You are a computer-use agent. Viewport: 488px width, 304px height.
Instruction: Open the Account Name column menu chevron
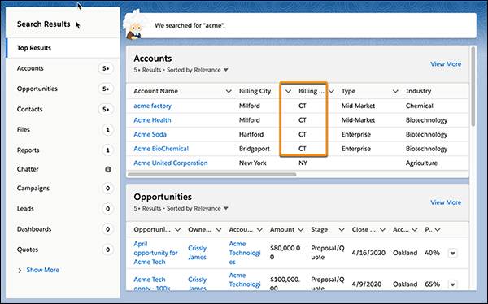tap(229, 92)
